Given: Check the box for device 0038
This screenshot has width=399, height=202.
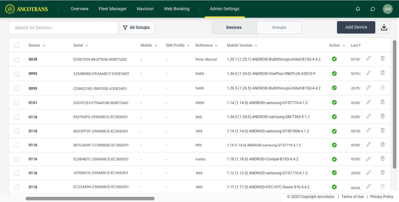Looking at the screenshot, I should [17, 59].
